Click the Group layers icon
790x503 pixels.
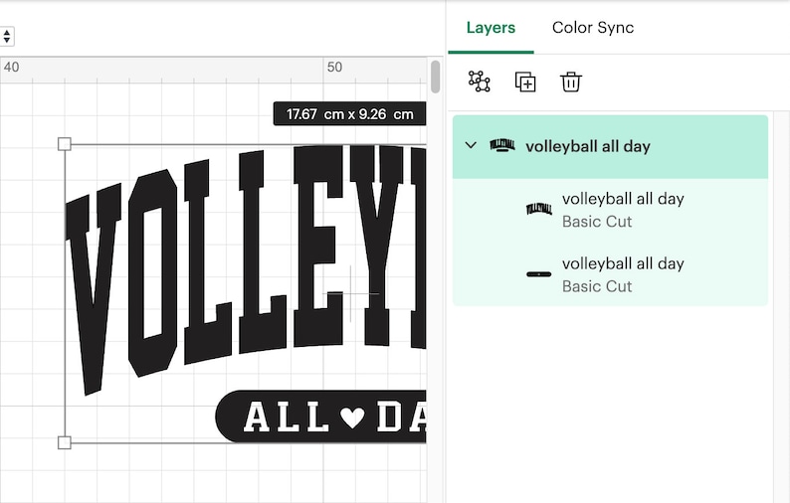pyautogui.click(x=480, y=82)
